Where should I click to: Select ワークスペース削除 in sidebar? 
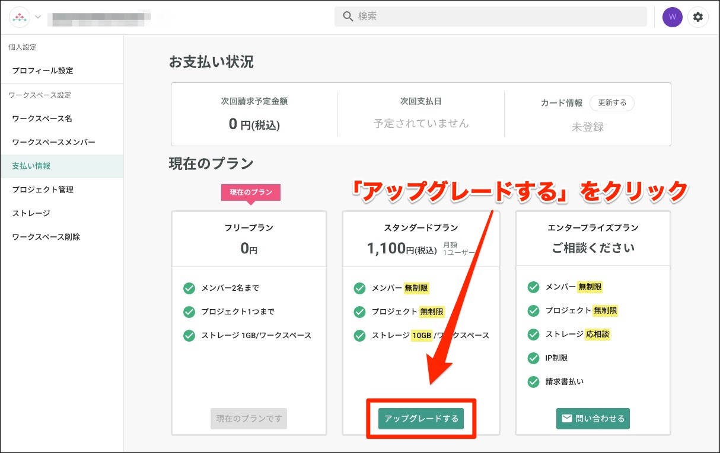46,237
